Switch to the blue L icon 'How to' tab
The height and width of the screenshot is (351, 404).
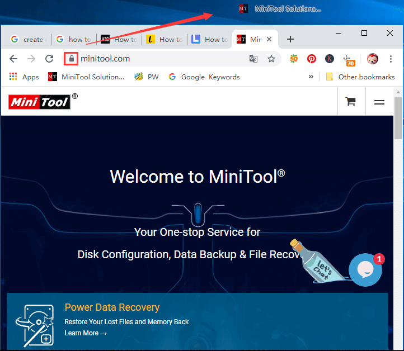point(210,39)
